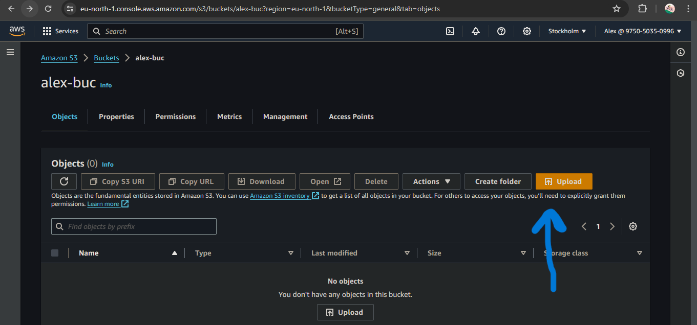The image size is (697, 325).
Task: Click the Find objects by prefix field
Action: pos(138,226)
